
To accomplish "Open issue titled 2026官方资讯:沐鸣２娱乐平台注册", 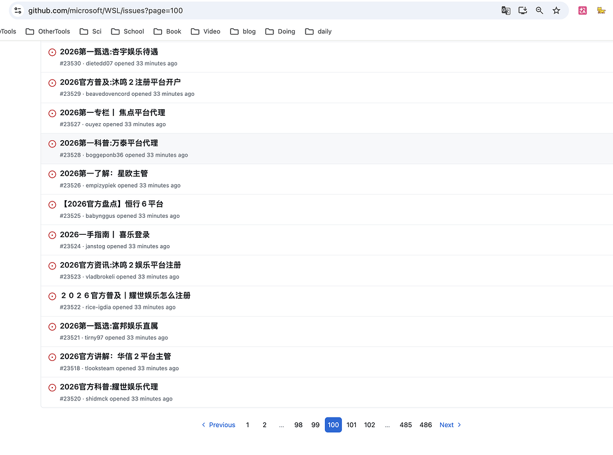I will pos(121,265).
